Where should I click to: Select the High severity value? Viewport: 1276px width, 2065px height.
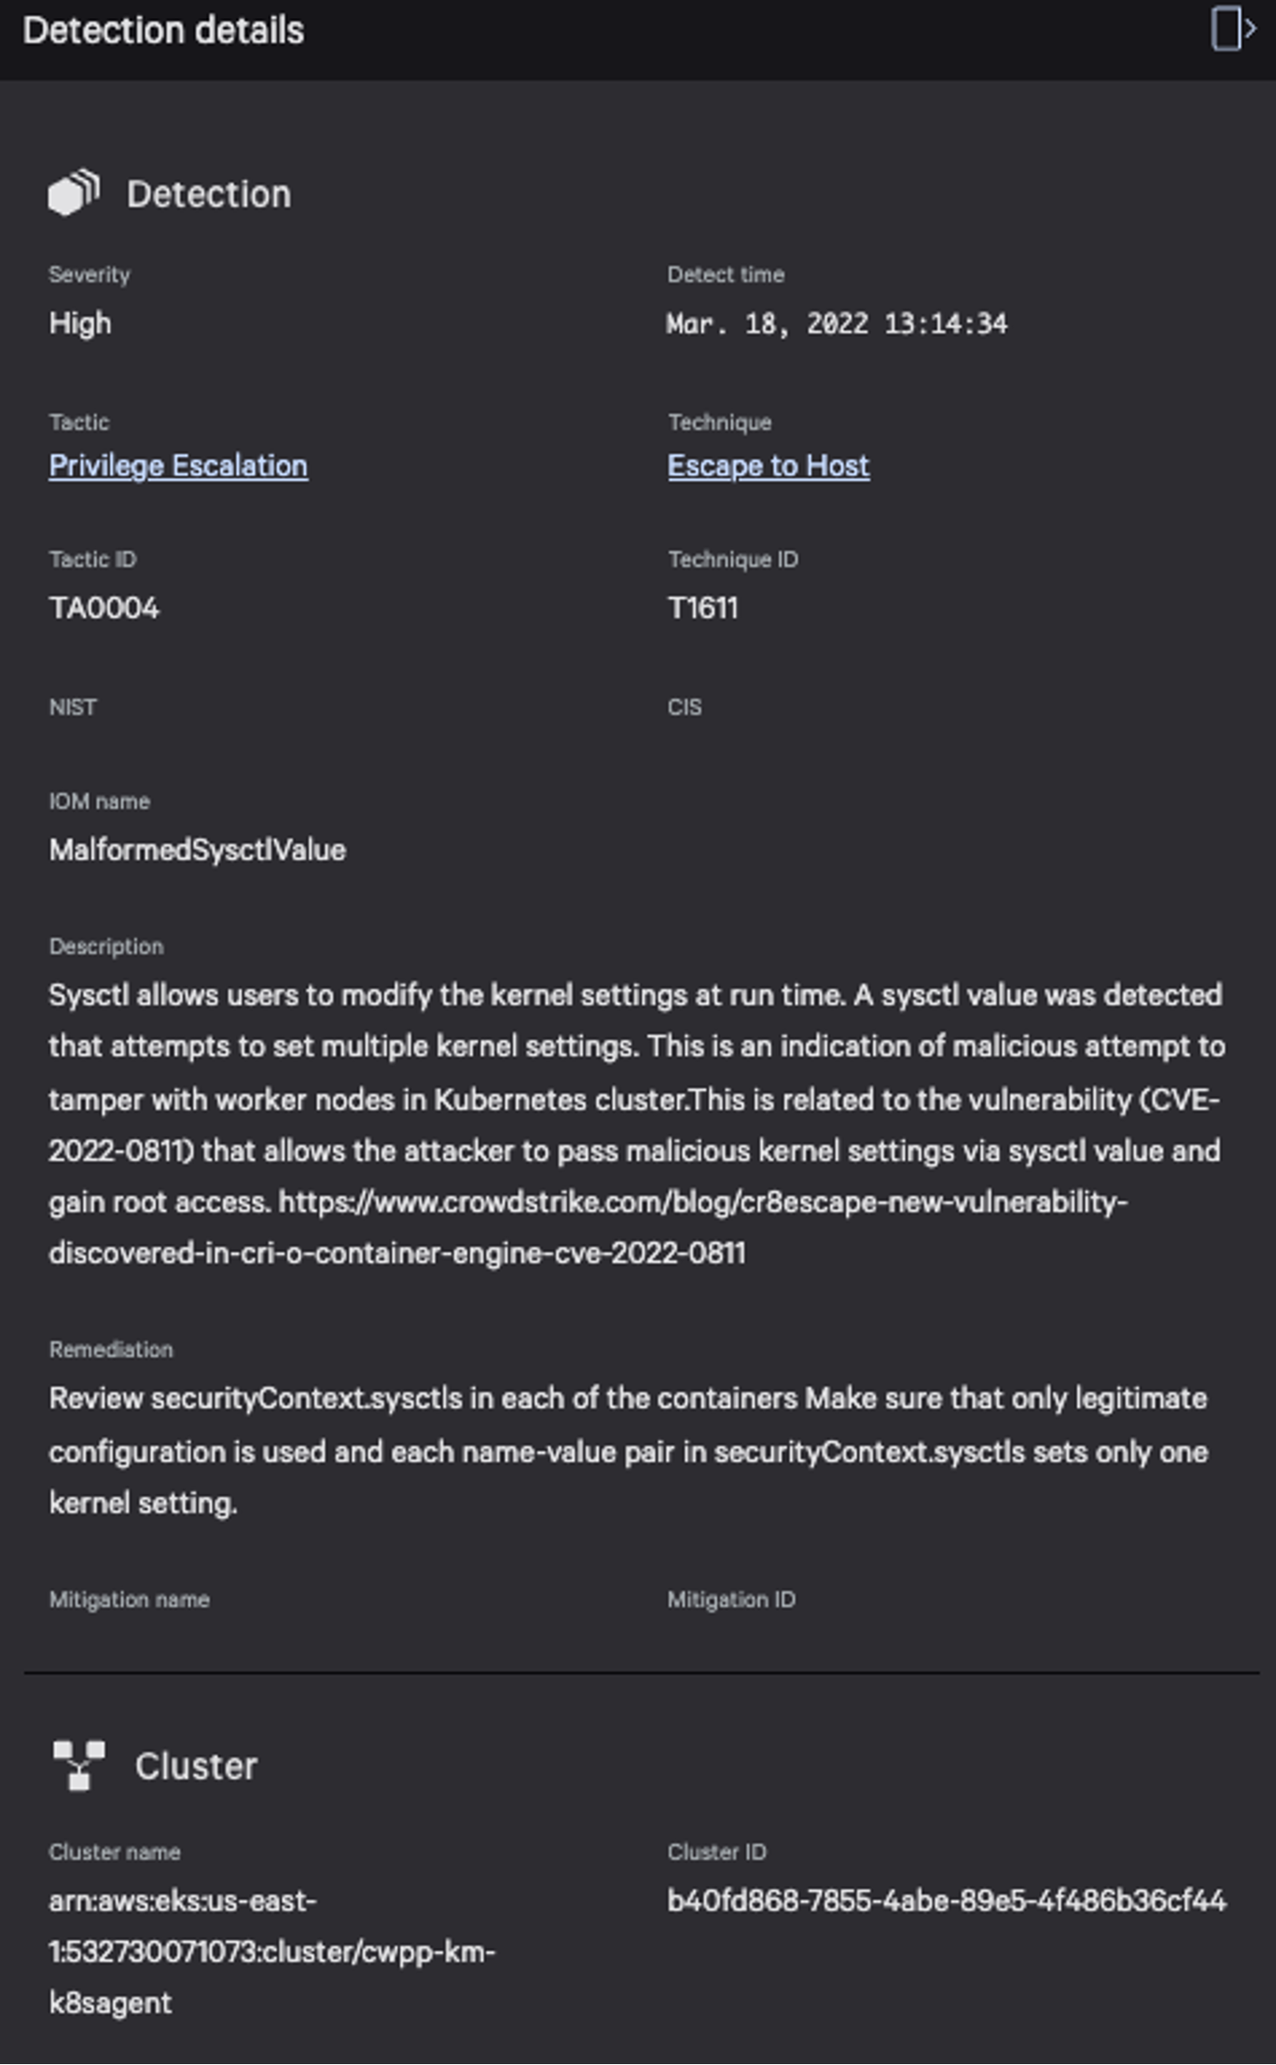point(81,323)
